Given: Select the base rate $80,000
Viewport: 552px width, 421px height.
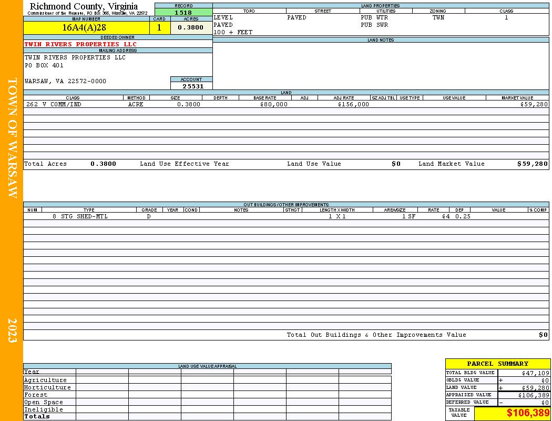Looking at the screenshot, I should click(x=274, y=104).
